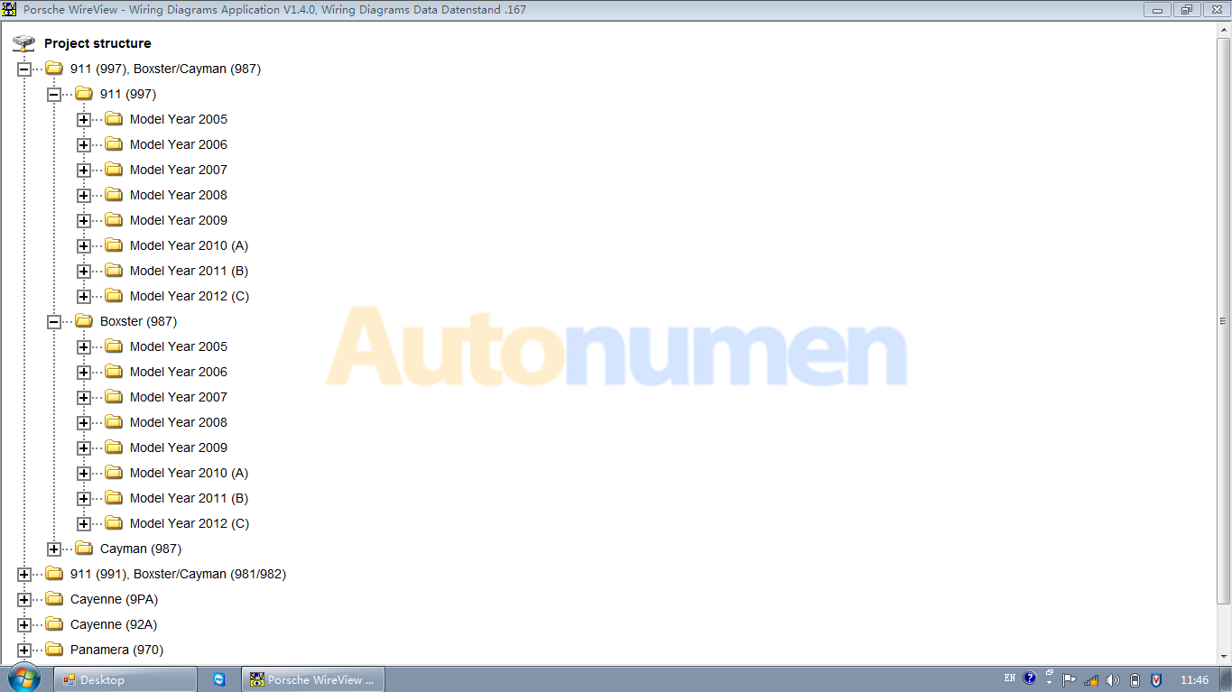Expand Model Year 2011 (B) under 911 (997)

84,271
